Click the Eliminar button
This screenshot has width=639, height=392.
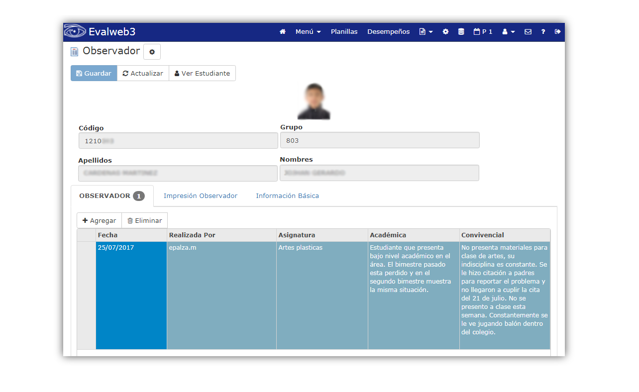[144, 220]
